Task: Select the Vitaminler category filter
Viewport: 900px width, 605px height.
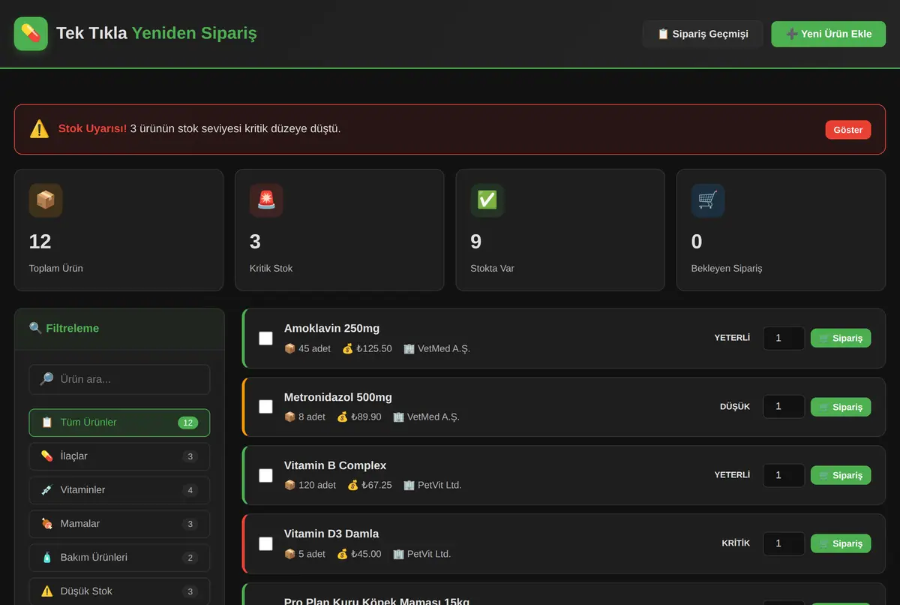Action: pyautogui.click(x=119, y=490)
